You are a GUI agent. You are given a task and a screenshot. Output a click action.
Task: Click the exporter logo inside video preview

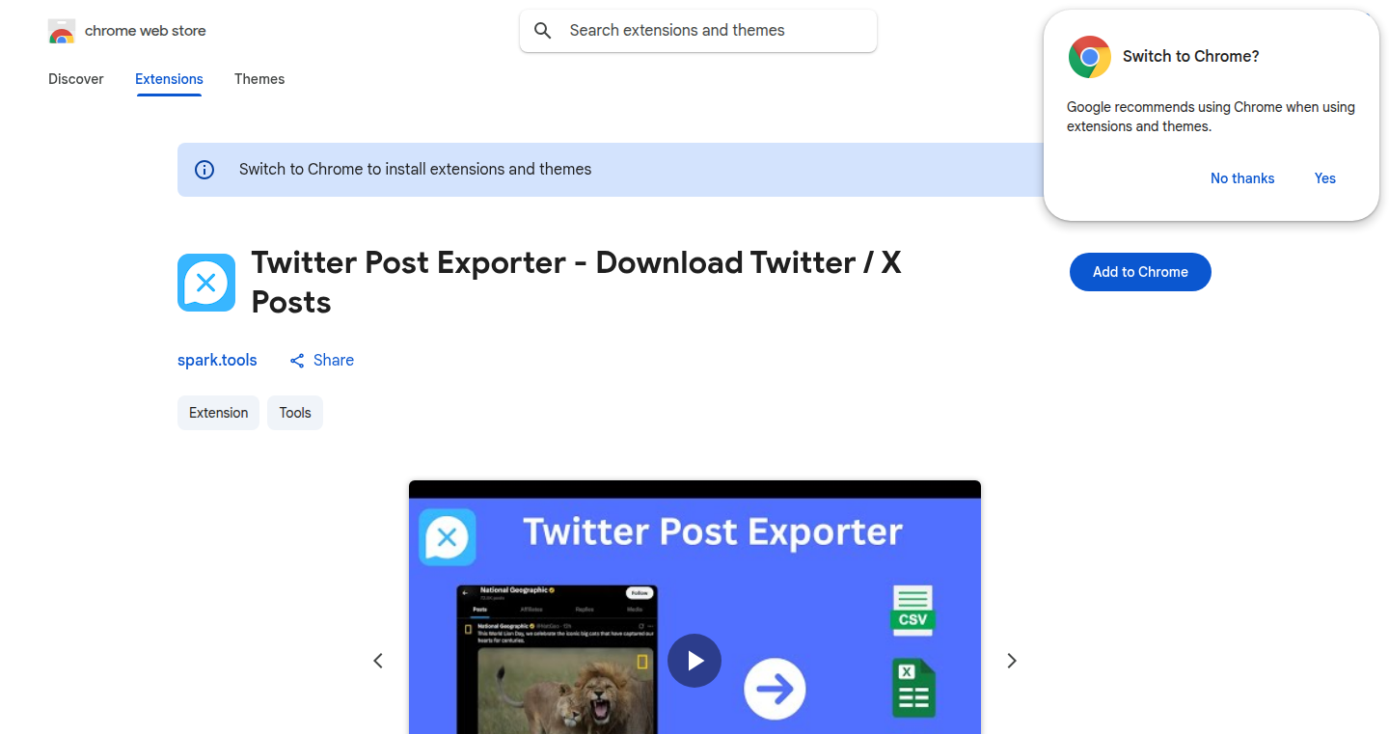[448, 536]
